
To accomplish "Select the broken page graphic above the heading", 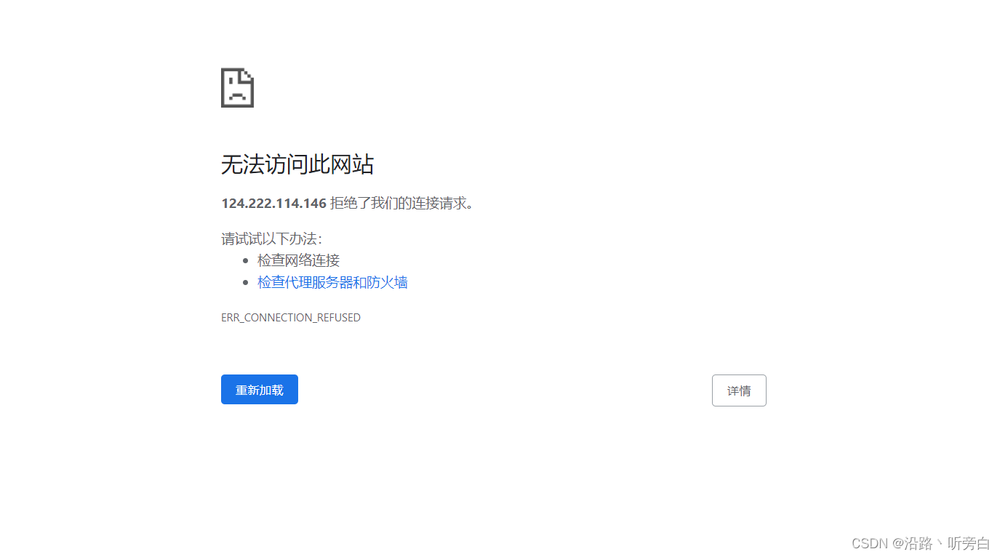I will (x=237, y=87).
